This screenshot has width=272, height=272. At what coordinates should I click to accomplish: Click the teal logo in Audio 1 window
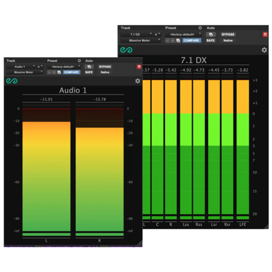pos(12,81)
